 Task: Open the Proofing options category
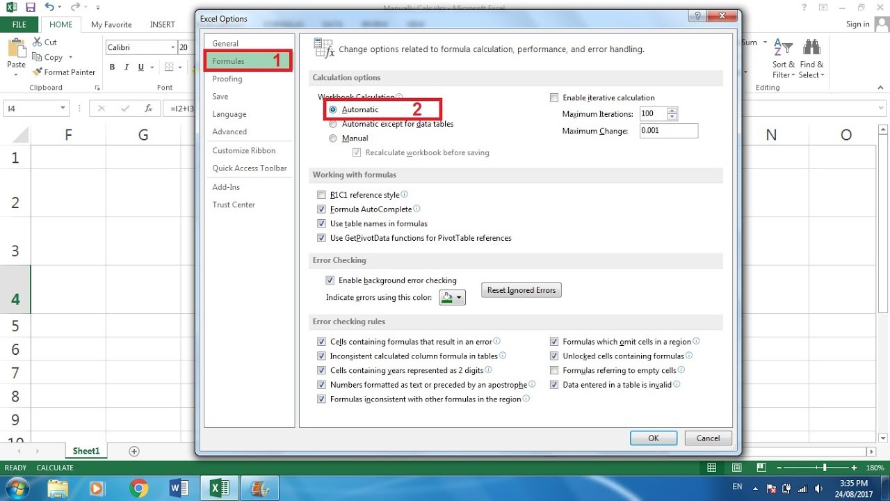pyautogui.click(x=227, y=79)
